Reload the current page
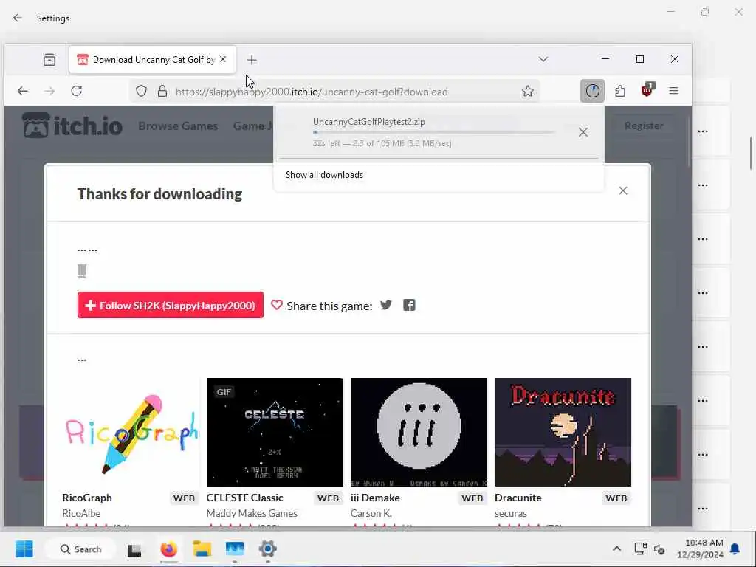 [x=77, y=91]
